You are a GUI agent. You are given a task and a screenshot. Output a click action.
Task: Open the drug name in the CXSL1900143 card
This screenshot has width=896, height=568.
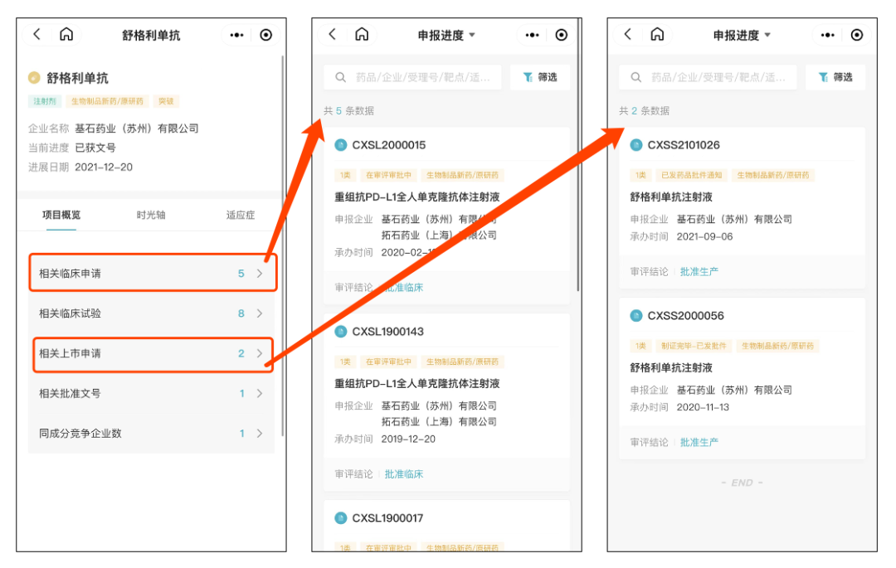417,384
